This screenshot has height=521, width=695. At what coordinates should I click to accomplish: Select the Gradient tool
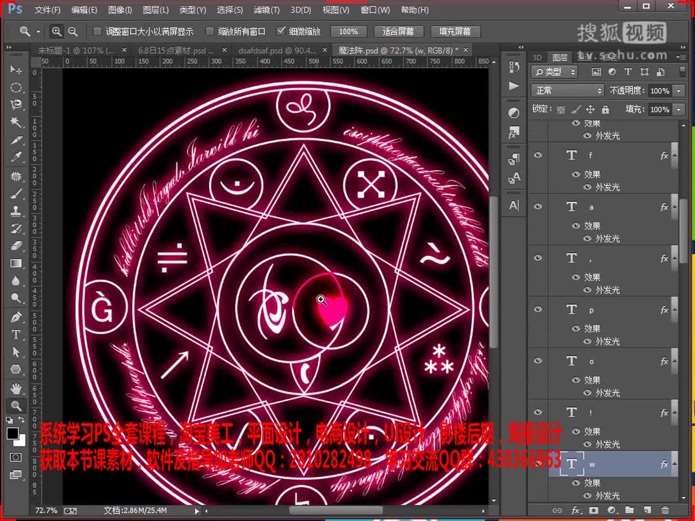point(16,263)
